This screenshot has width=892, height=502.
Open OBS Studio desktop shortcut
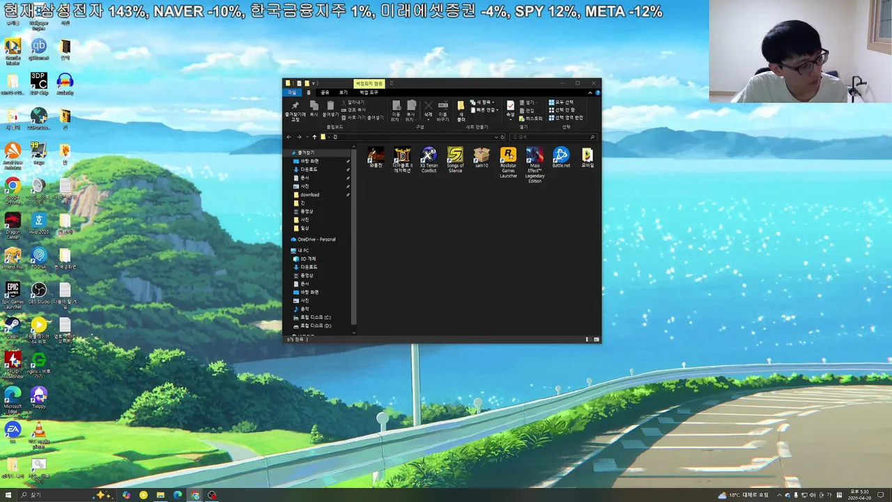pyautogui.click(x=39, y=293)
